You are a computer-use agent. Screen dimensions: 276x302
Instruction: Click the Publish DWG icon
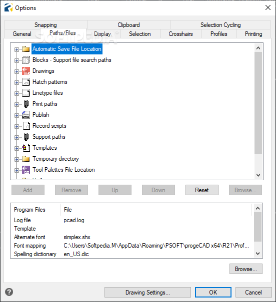(x=25, y=115)
